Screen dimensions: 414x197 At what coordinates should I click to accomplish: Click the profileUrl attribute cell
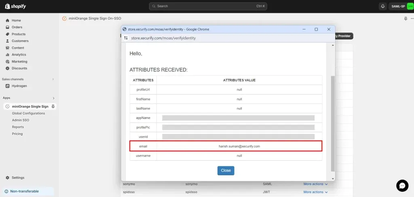[x=143, y=90]
